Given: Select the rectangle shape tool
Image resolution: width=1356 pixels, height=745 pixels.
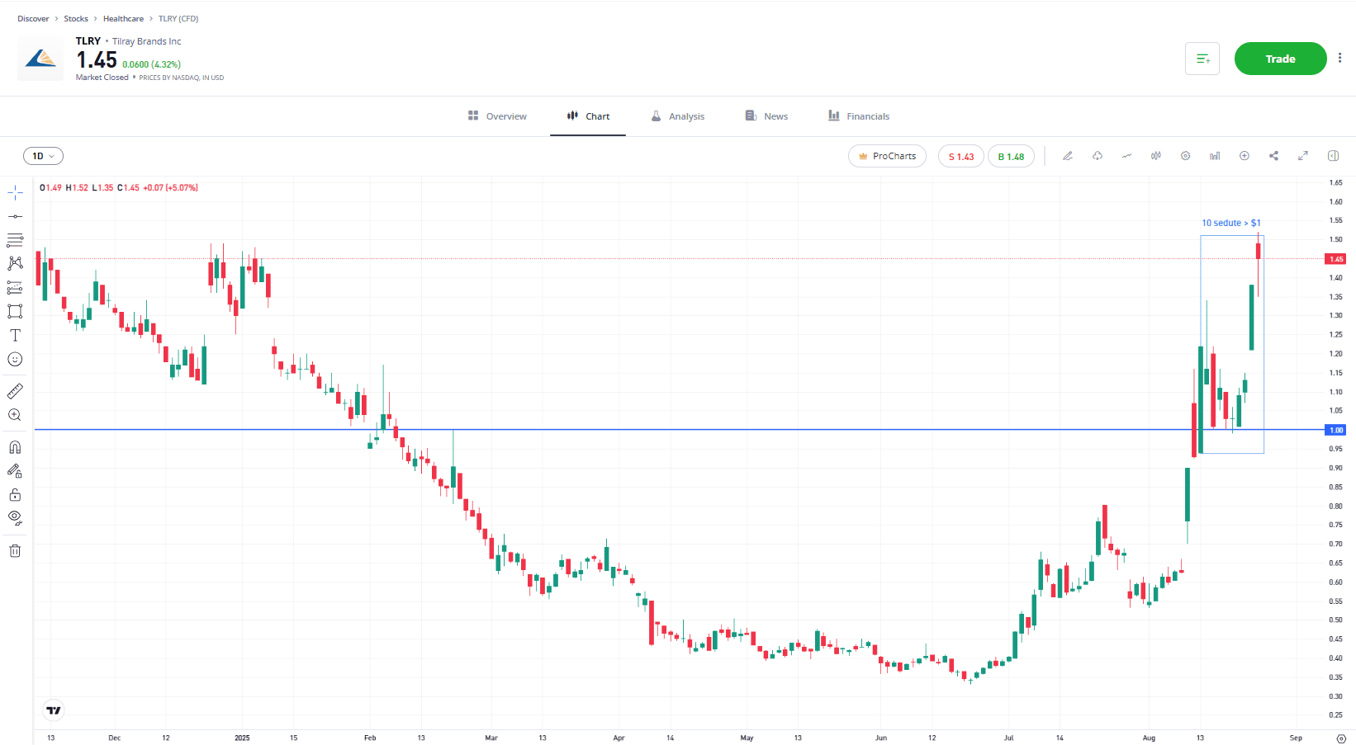Looking at the screenshot, I should point(15,311).
